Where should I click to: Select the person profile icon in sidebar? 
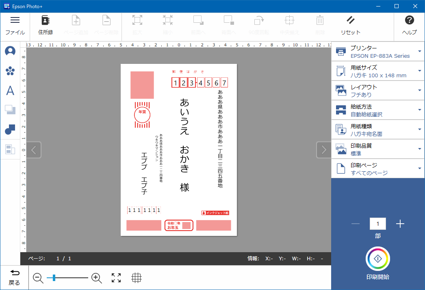click(x=10, y=51)
